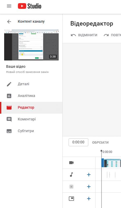This screenshot has width=121, height=208.
Task: Click the YouTube Studio logo
Action: click(30, 6)
